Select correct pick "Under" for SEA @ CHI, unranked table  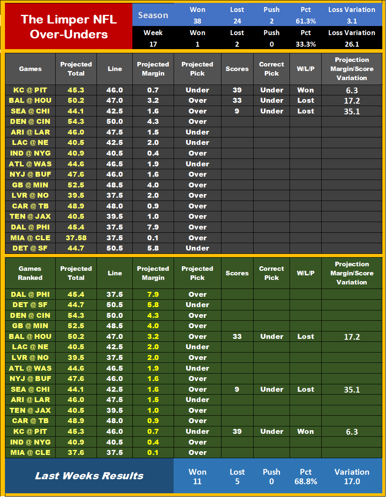point(272,111)
